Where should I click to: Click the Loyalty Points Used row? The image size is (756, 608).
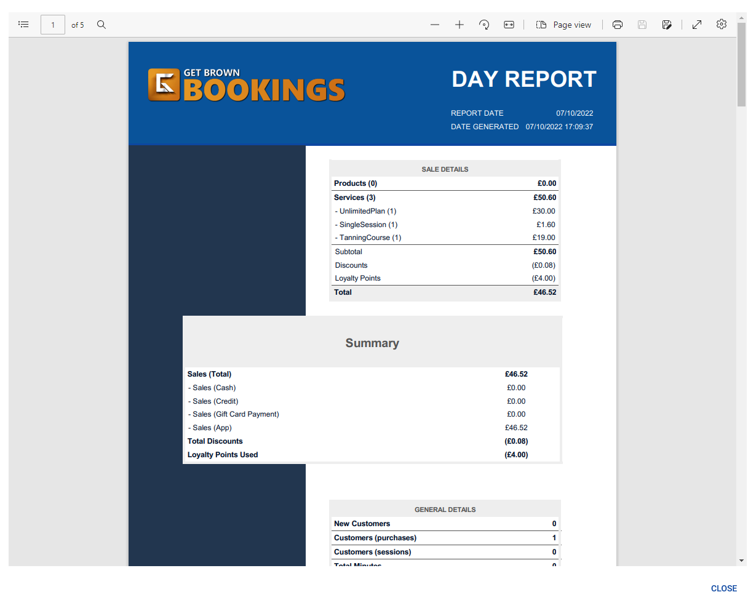click(x=372, y=455)
